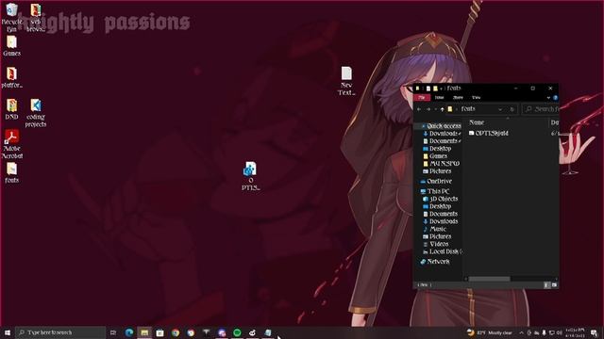604x339 pixels.
Task: Select This PC in the navigation pane
Action: point(435,191)
